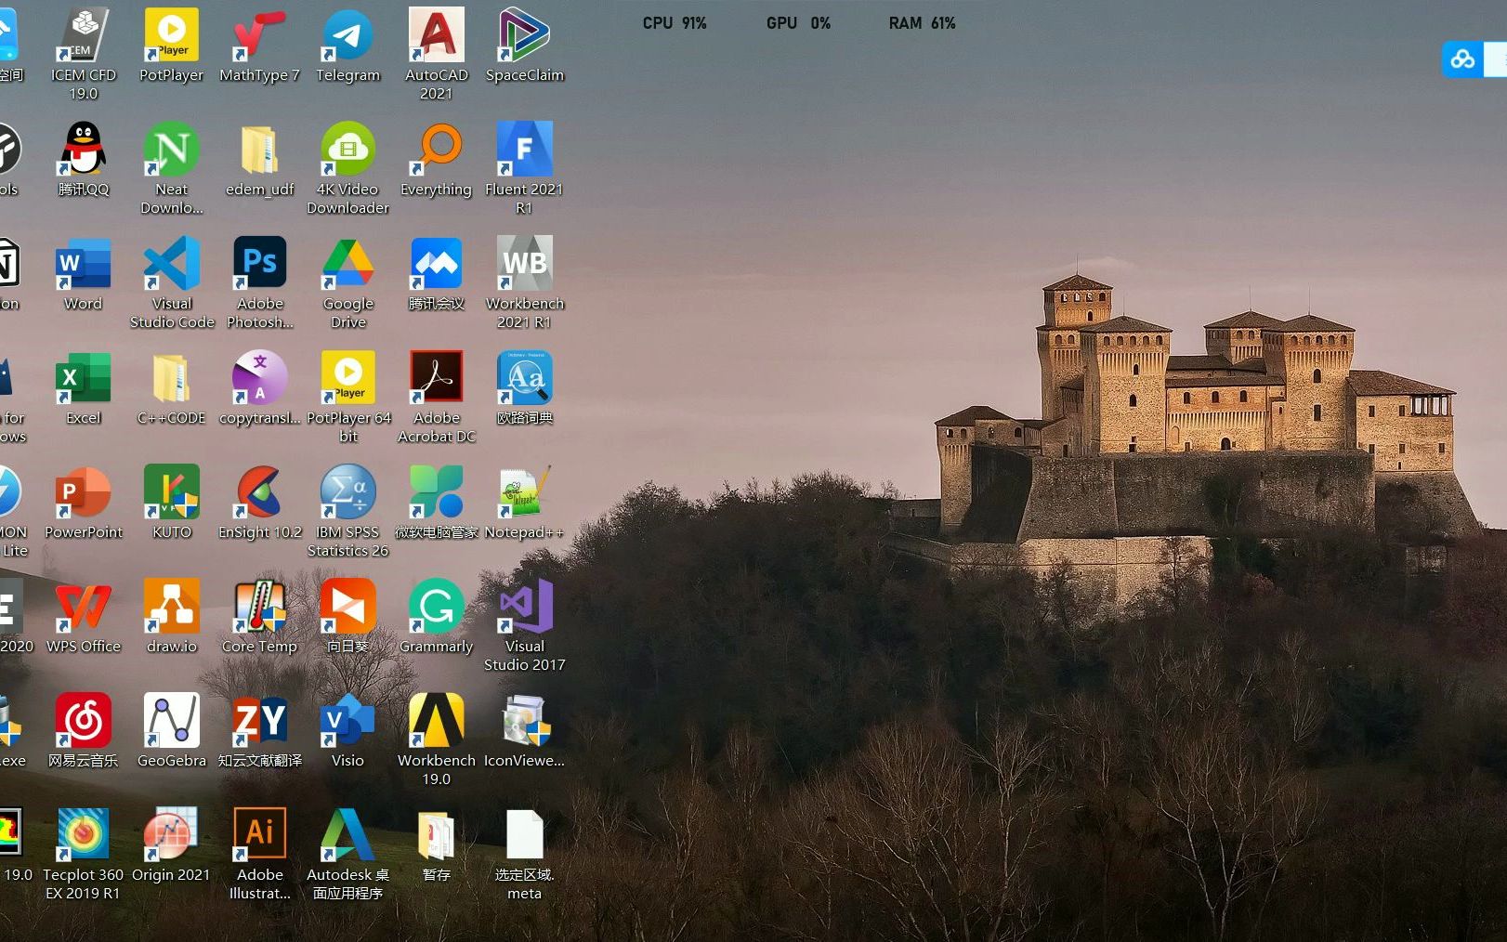This screenshot has height=942, width=1507.
Task: Select the Excel desktop icon
Action: pos(84,387)
